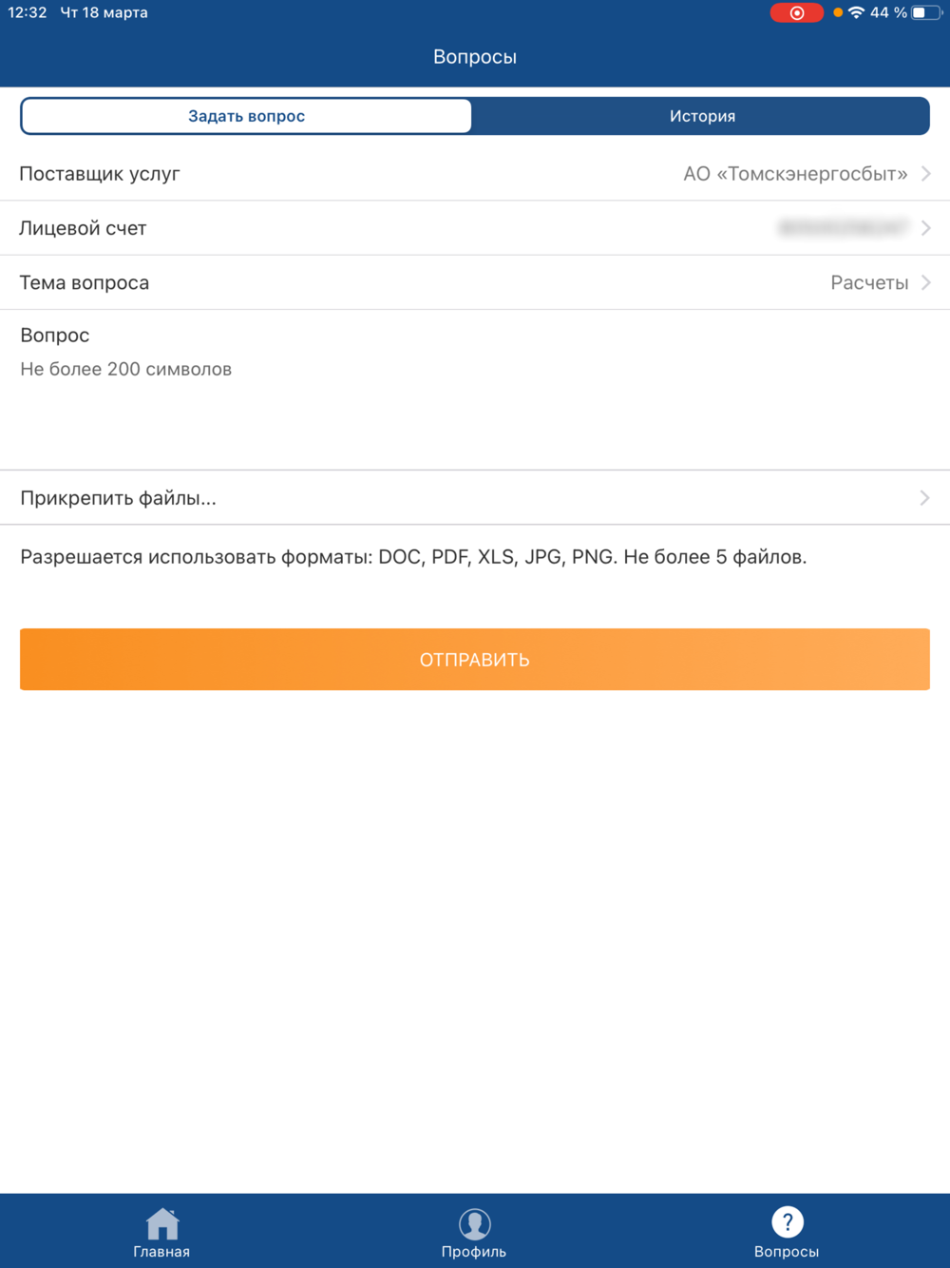Image resolution: width=950 pixels, height=1268 pixels.
Task: Open the Тема вопроса chevron
Action: (x=925, y=282)
